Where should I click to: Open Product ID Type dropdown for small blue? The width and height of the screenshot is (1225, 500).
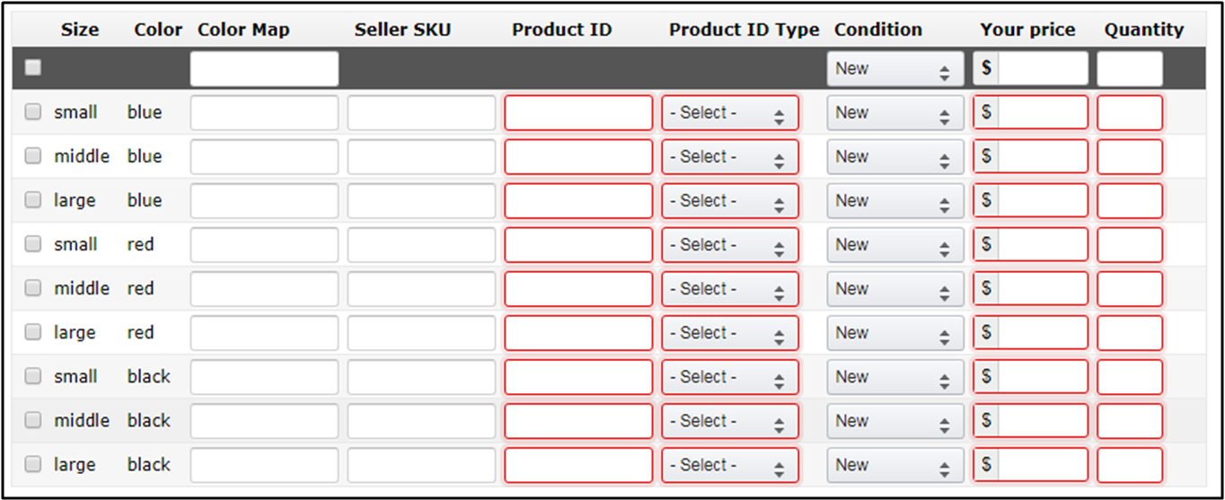[729, 113]
